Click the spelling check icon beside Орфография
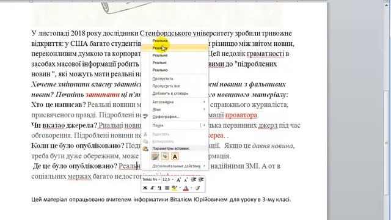This screenshot has height=220, width=391. 145,117
